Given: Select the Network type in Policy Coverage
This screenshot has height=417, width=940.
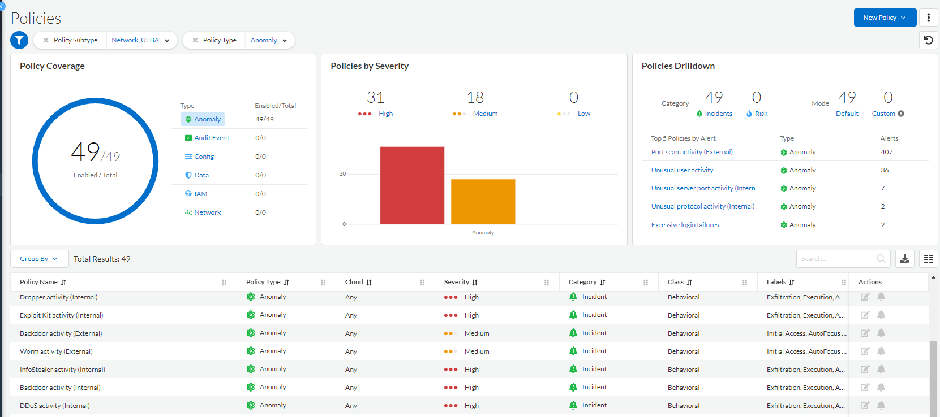Looking at the screenshot, I should [x=207, y=212].
